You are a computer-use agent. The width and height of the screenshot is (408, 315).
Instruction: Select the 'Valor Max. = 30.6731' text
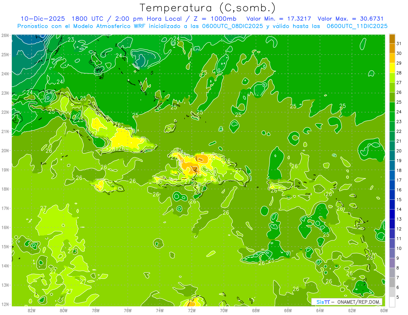351,19
